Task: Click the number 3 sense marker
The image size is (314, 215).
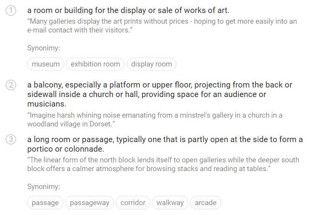Action: [x=11, y=140]
